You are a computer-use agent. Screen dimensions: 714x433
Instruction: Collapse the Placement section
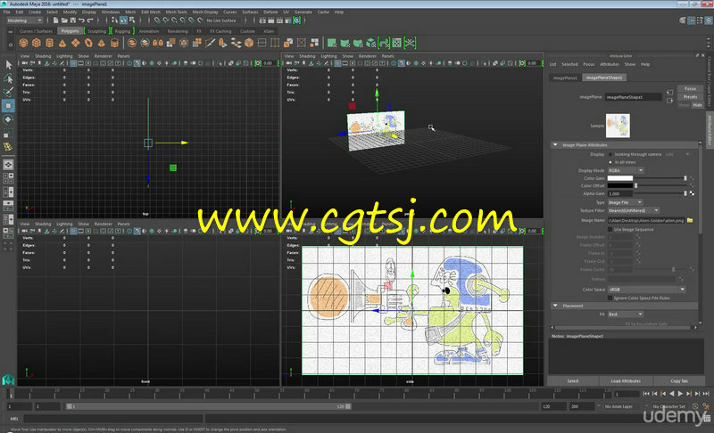[x=555, y=306]
